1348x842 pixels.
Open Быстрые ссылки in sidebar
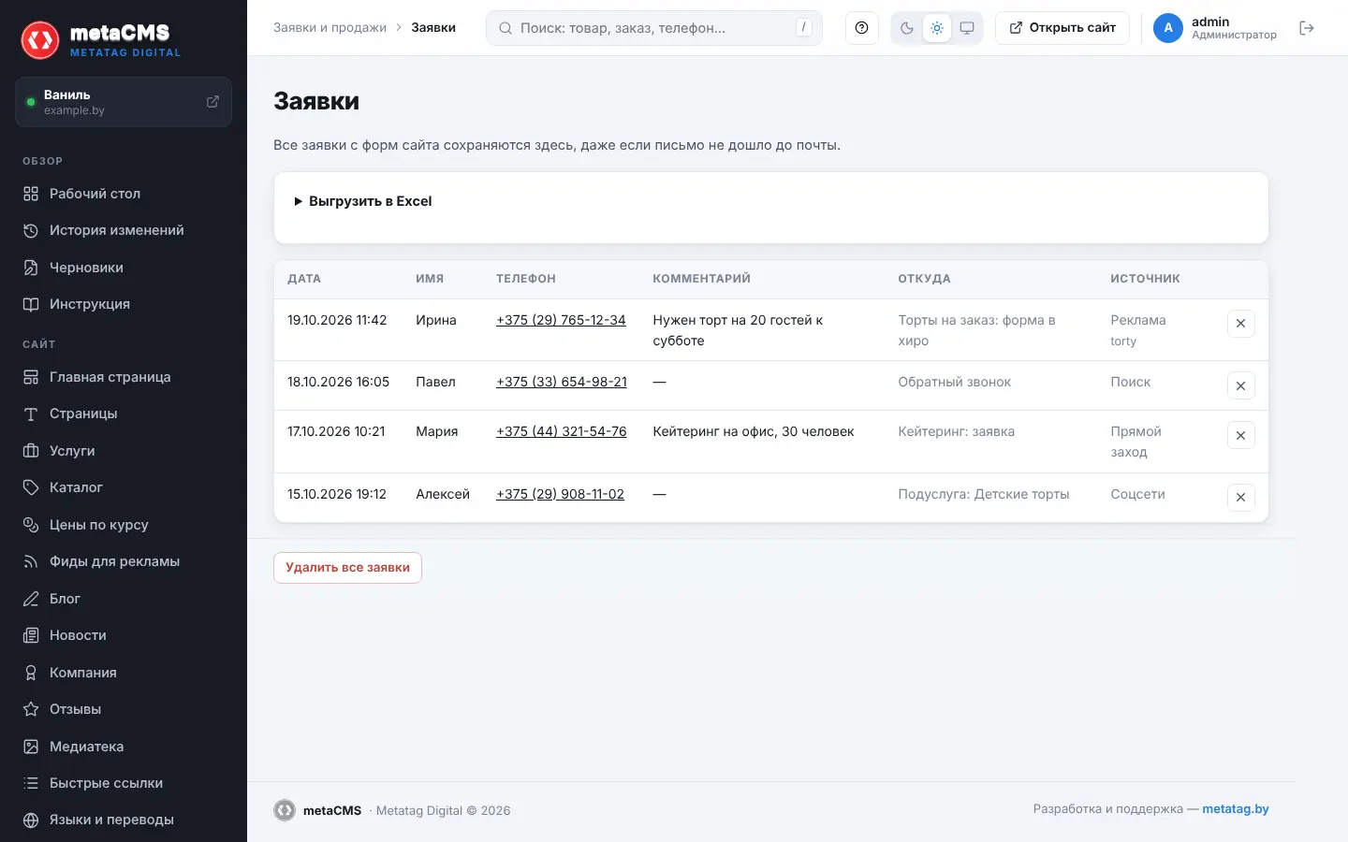(x=124, y=783)
